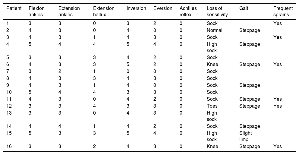Click the Slight limp gait cell

pyautogui.click(x=245, y=136)
